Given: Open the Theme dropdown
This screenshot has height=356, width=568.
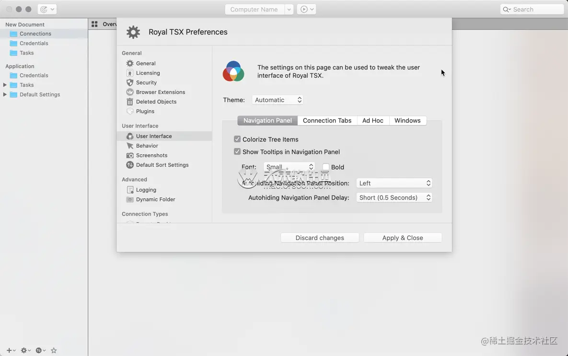Looking at the screenshot, I should click(x=278, y=100).
